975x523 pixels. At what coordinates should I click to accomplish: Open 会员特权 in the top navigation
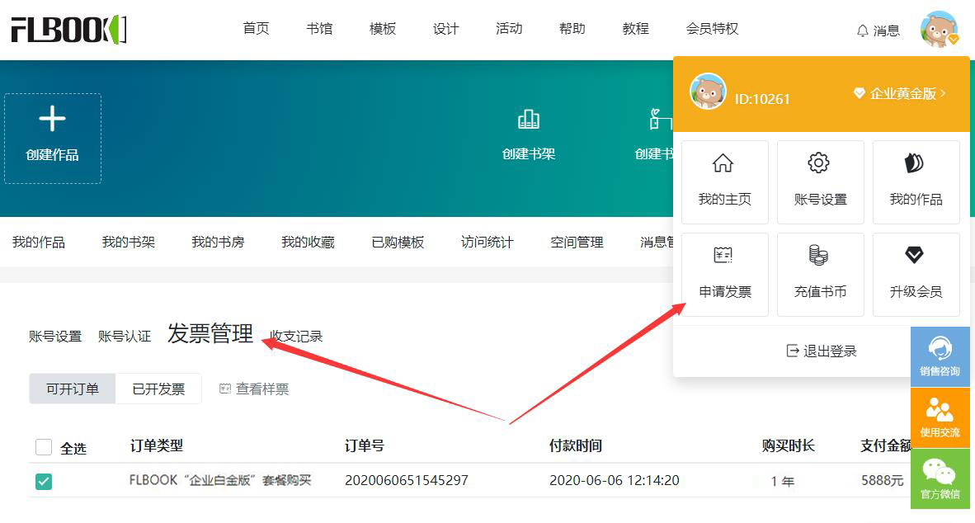point(712,29)
